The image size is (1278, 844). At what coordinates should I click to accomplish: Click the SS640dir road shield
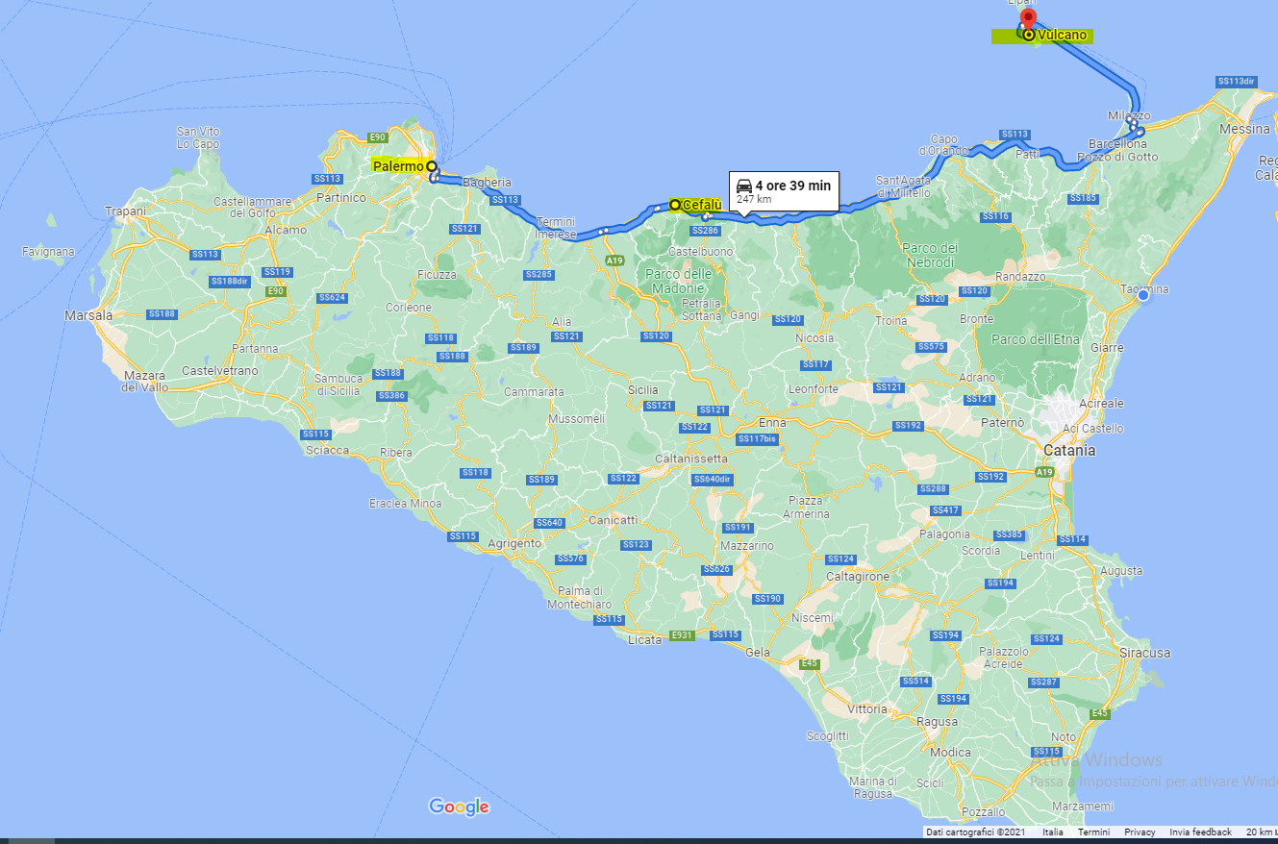pyautogui.click(x=712, y=479)
